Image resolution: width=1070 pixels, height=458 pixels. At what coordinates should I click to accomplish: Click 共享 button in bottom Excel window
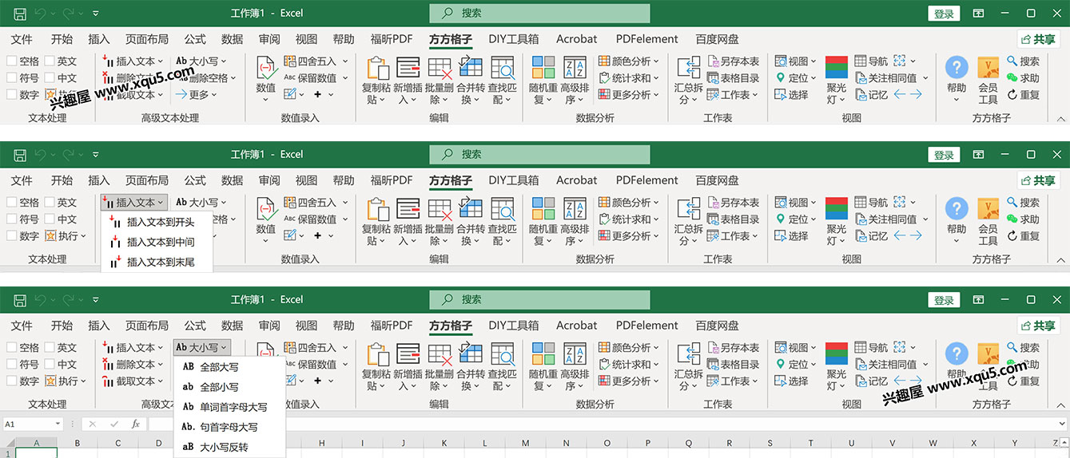[1039, 326]
